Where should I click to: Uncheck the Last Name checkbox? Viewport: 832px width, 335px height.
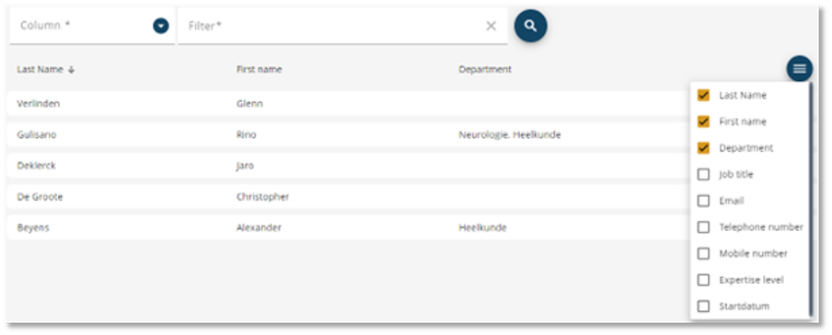pos(703,95)
